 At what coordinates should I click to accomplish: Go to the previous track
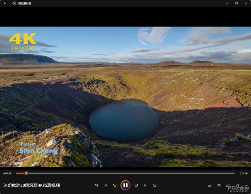pos(105,185)
